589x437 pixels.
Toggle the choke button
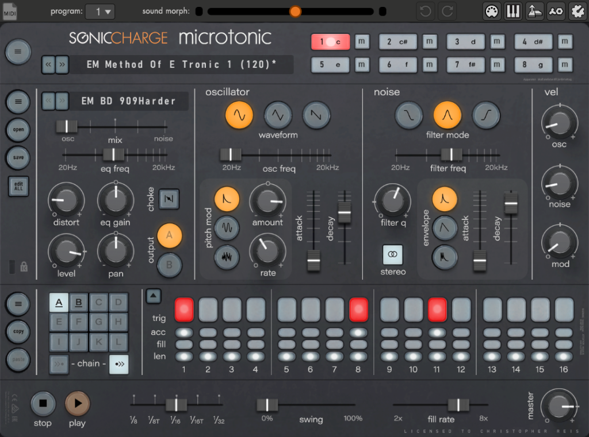(x=169, y=199)
